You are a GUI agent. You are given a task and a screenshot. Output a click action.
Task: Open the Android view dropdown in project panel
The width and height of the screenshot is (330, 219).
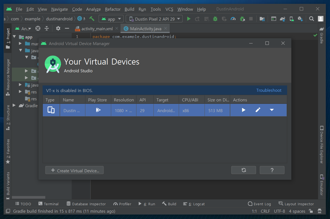click(x=23, y=28)
